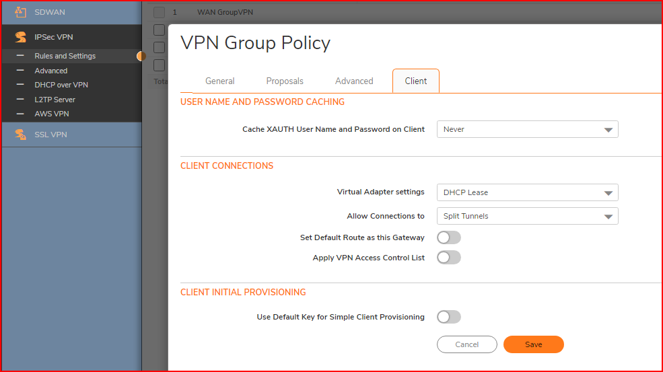Toggle Use Default Key for Simple Client Provisioning
Viewport: 663px width, 372px height.
click(x=448, y=317)
